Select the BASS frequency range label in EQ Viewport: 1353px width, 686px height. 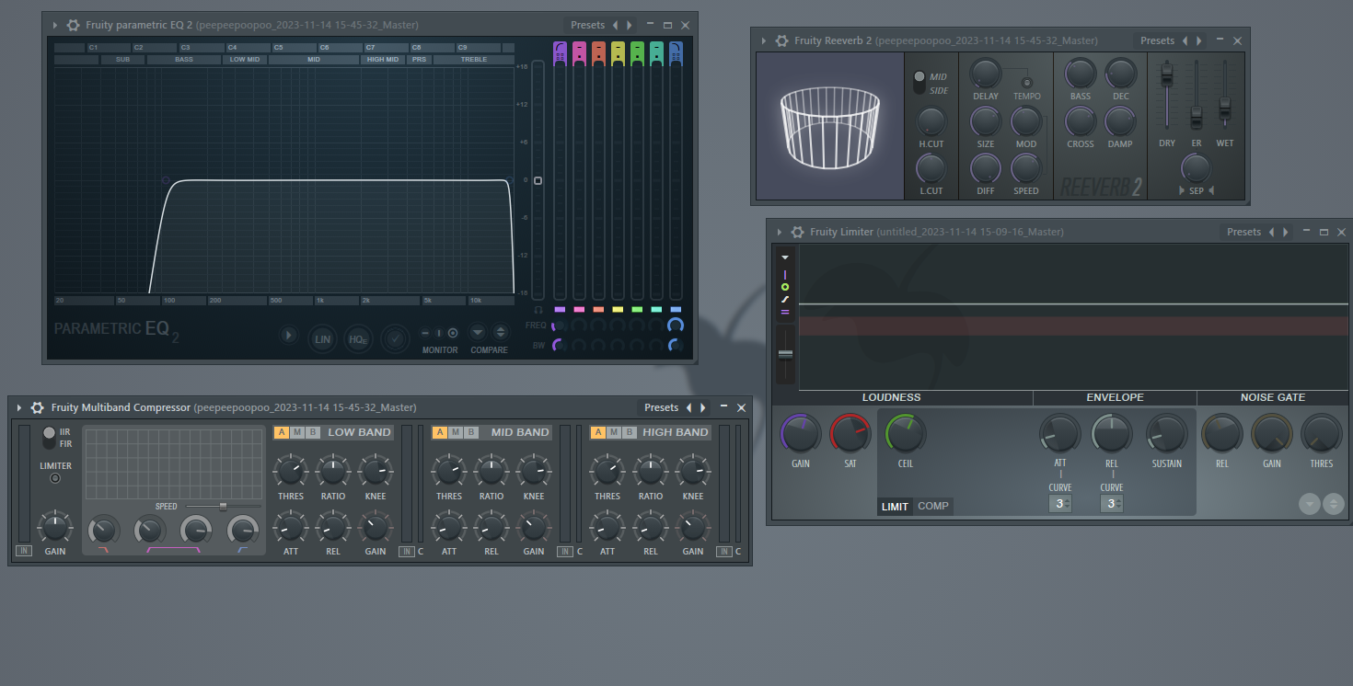point(183,60)
